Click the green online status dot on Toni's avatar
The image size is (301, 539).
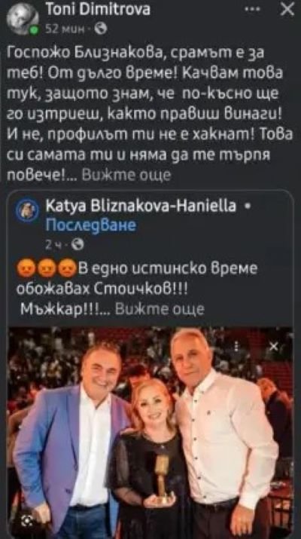coord(32,31)
